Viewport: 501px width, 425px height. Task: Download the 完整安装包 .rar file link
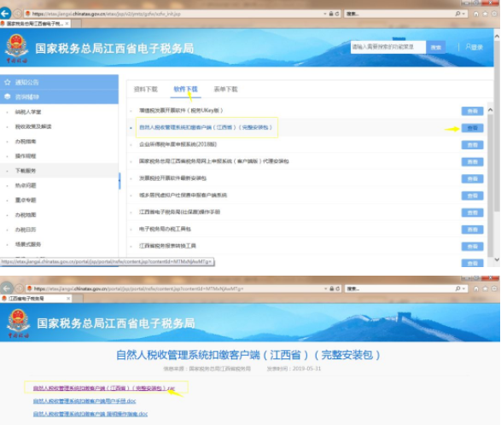(x=104, y=388)
